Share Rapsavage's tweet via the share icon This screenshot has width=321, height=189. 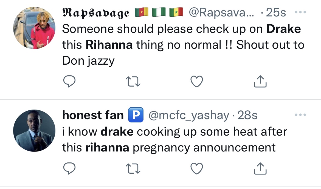tap(260, 81)
